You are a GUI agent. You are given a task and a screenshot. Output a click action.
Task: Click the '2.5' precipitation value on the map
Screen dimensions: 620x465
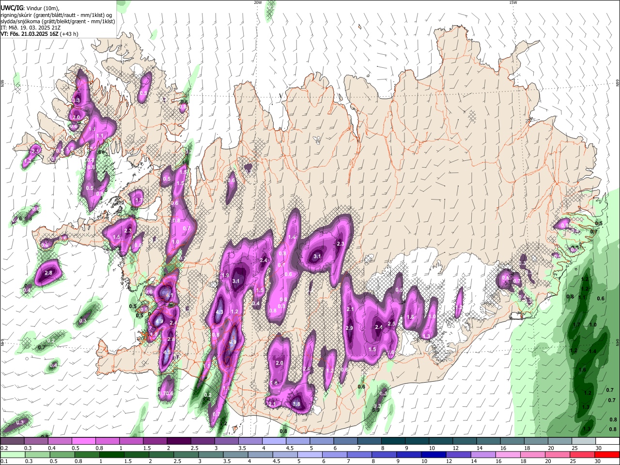pyautogui.click(x=392, y=324)
